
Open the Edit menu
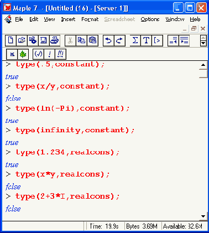pyautogui.click(x=34, y=19)
